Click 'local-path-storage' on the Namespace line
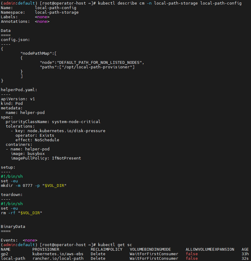 (x=57, y=12)
